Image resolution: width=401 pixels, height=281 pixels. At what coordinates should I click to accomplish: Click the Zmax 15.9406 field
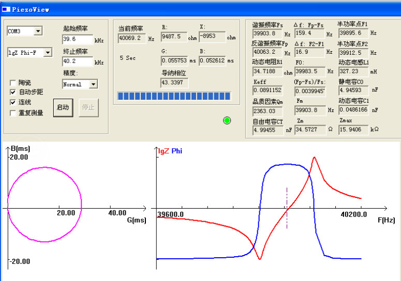[354, 130]
